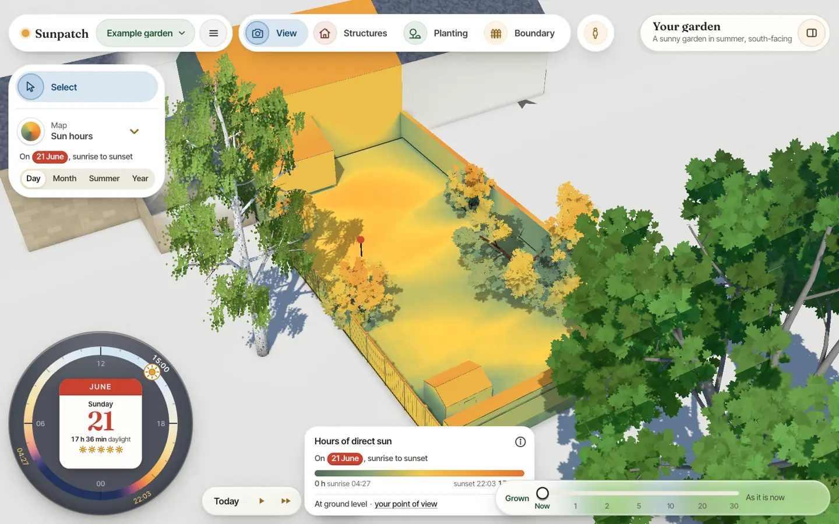Click the 0 h sunrise 04:27 legend text
This screenshot has height=524, width=839.
pyautogui.click(x=343, y=484)
